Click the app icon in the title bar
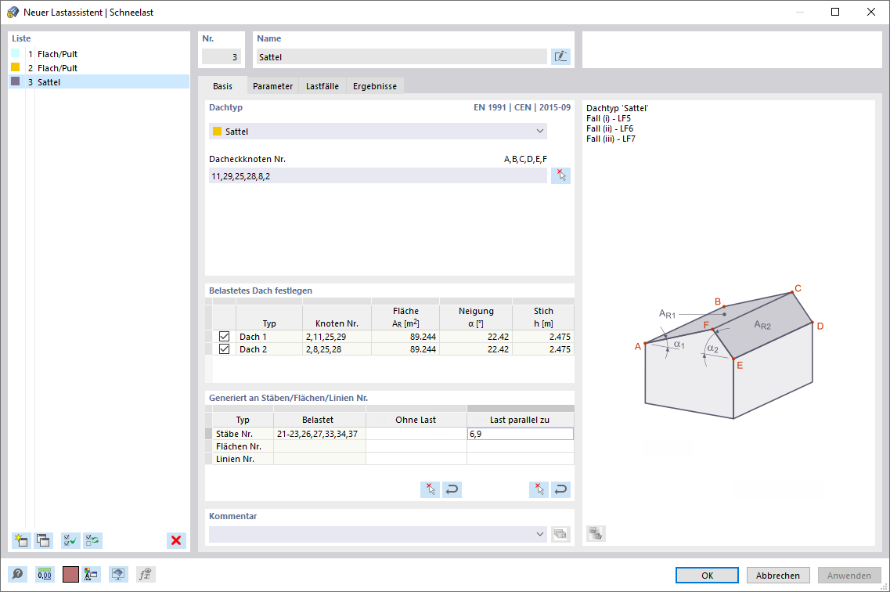The image size is (890, 592). point(13,12)
